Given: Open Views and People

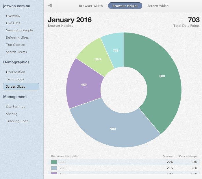Looking at the screenshot, I should 19,30.
